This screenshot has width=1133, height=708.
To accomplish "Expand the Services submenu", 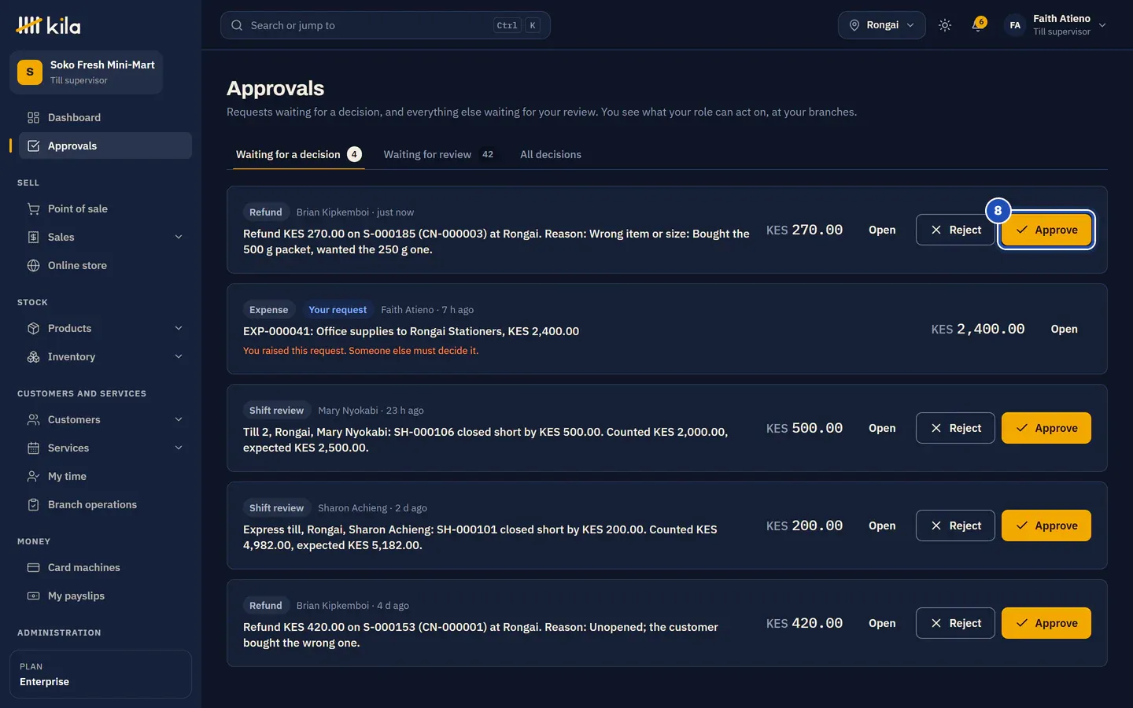I will click(x=179, y=448).
